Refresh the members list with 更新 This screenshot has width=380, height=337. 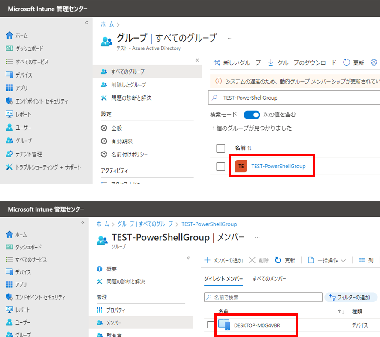pos(285,260)
